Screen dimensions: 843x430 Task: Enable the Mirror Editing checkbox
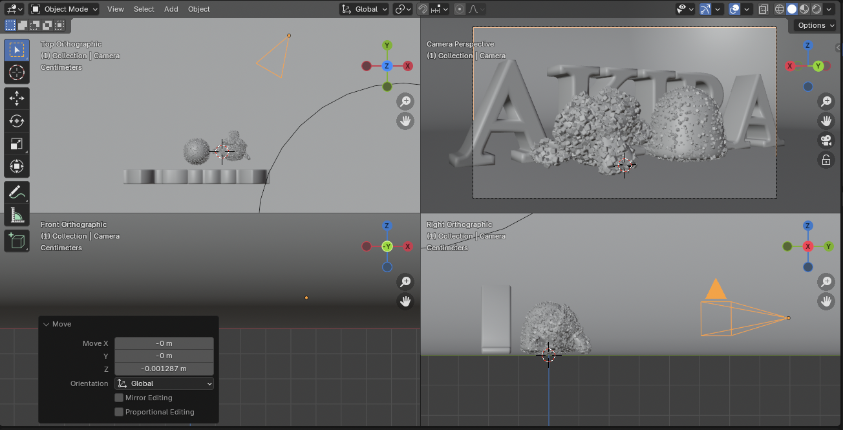[x=119, y=398]
